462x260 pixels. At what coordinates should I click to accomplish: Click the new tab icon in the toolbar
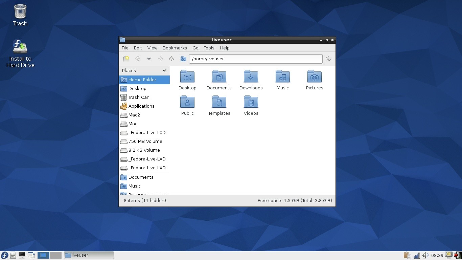[126, 59]
